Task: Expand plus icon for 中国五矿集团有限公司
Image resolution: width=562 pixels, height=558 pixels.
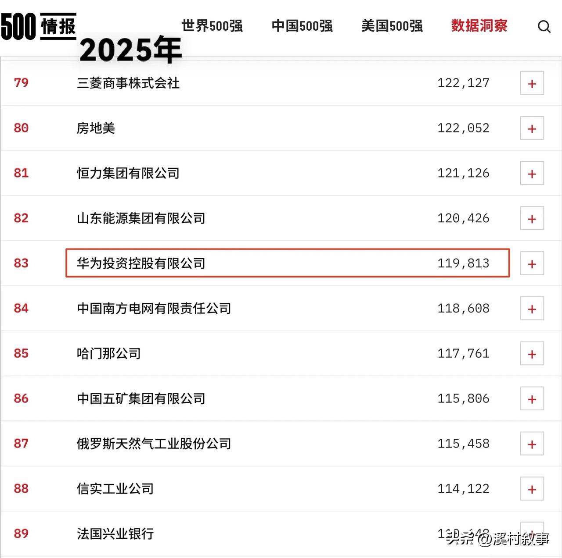Action: click(x=532, y=399)
